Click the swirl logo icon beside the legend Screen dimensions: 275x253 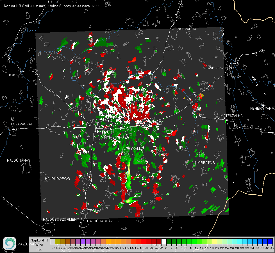(10, 243)
